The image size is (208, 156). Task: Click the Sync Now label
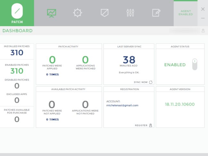140,82
